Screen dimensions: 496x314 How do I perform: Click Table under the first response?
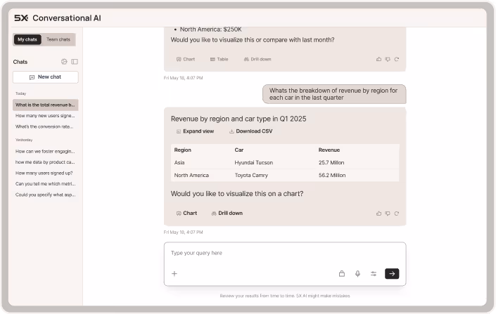(x=220, y=59)
